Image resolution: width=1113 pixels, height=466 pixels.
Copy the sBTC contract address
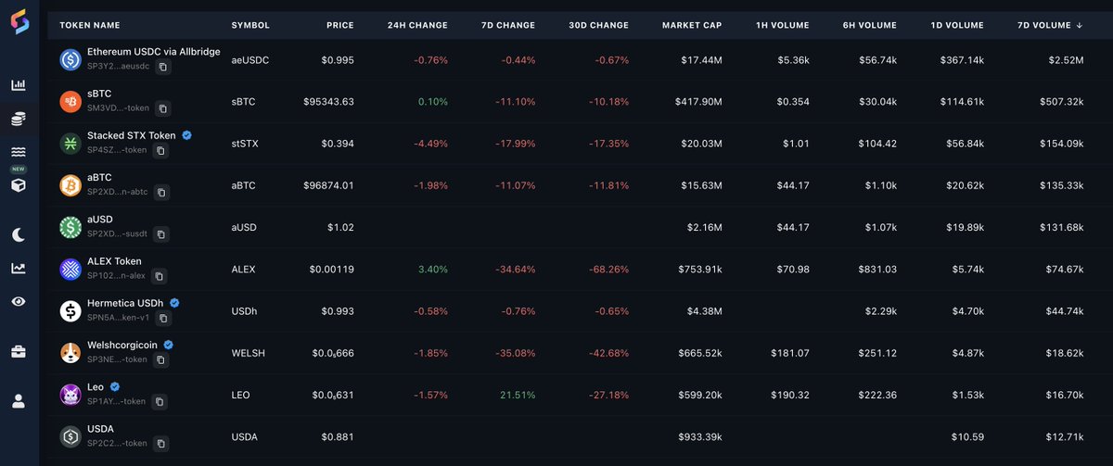point(161,108)
